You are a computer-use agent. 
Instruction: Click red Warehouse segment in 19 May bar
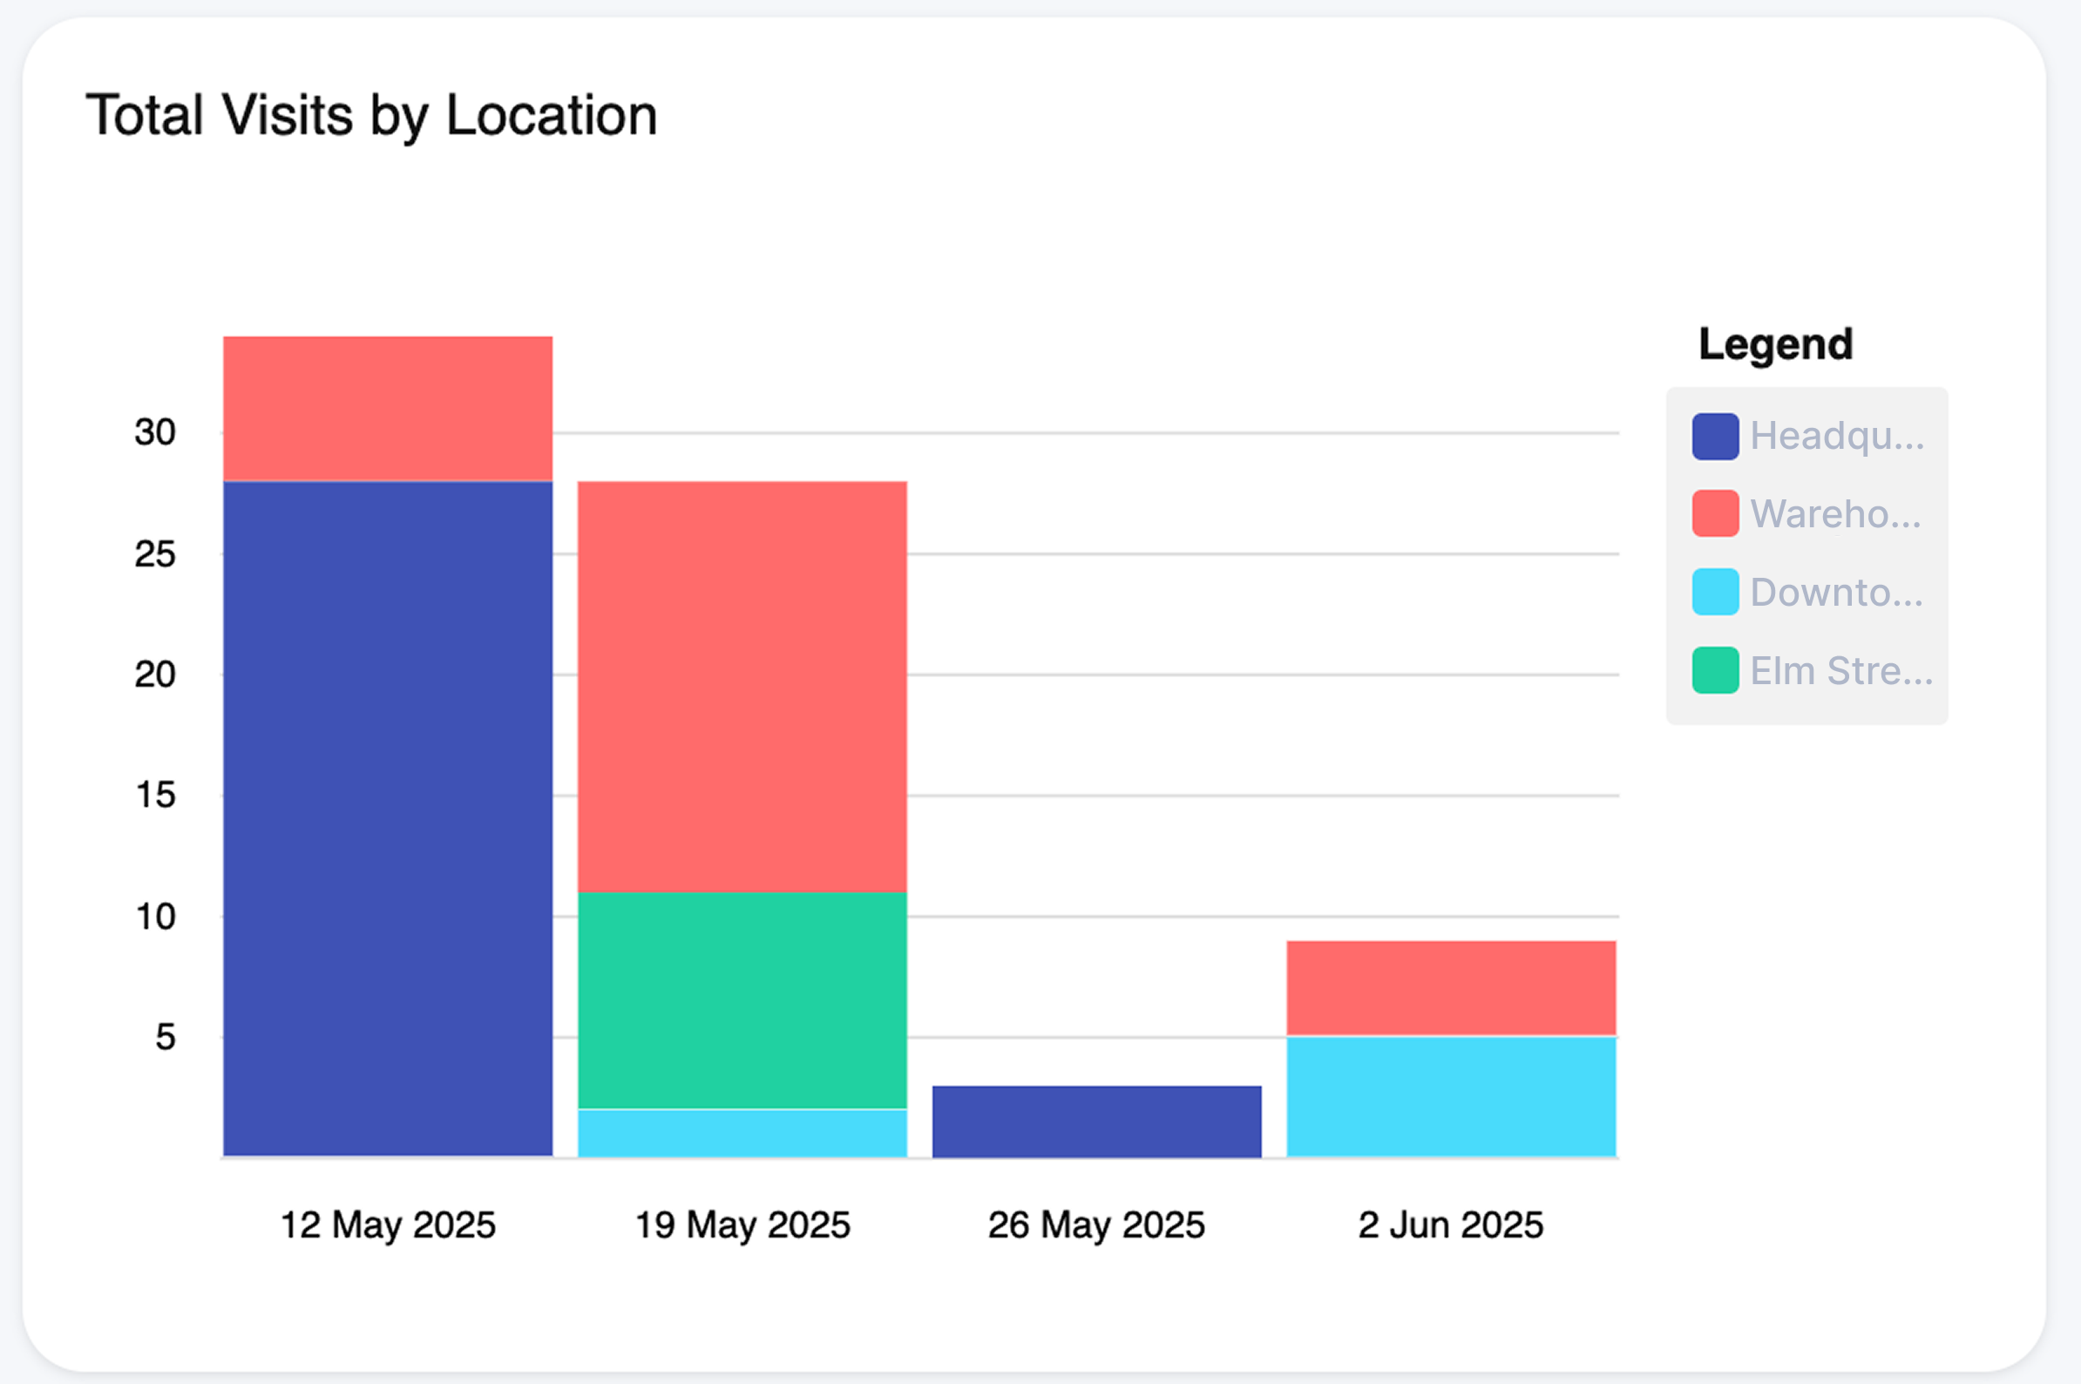742,686
